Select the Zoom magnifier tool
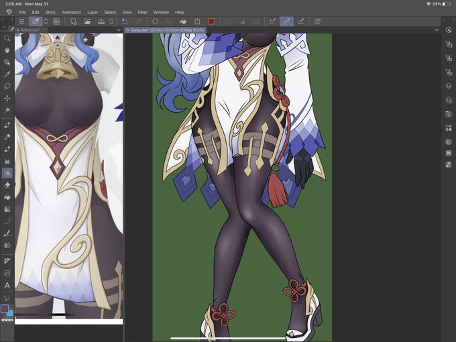456x342 pixels. pos(7,38)
